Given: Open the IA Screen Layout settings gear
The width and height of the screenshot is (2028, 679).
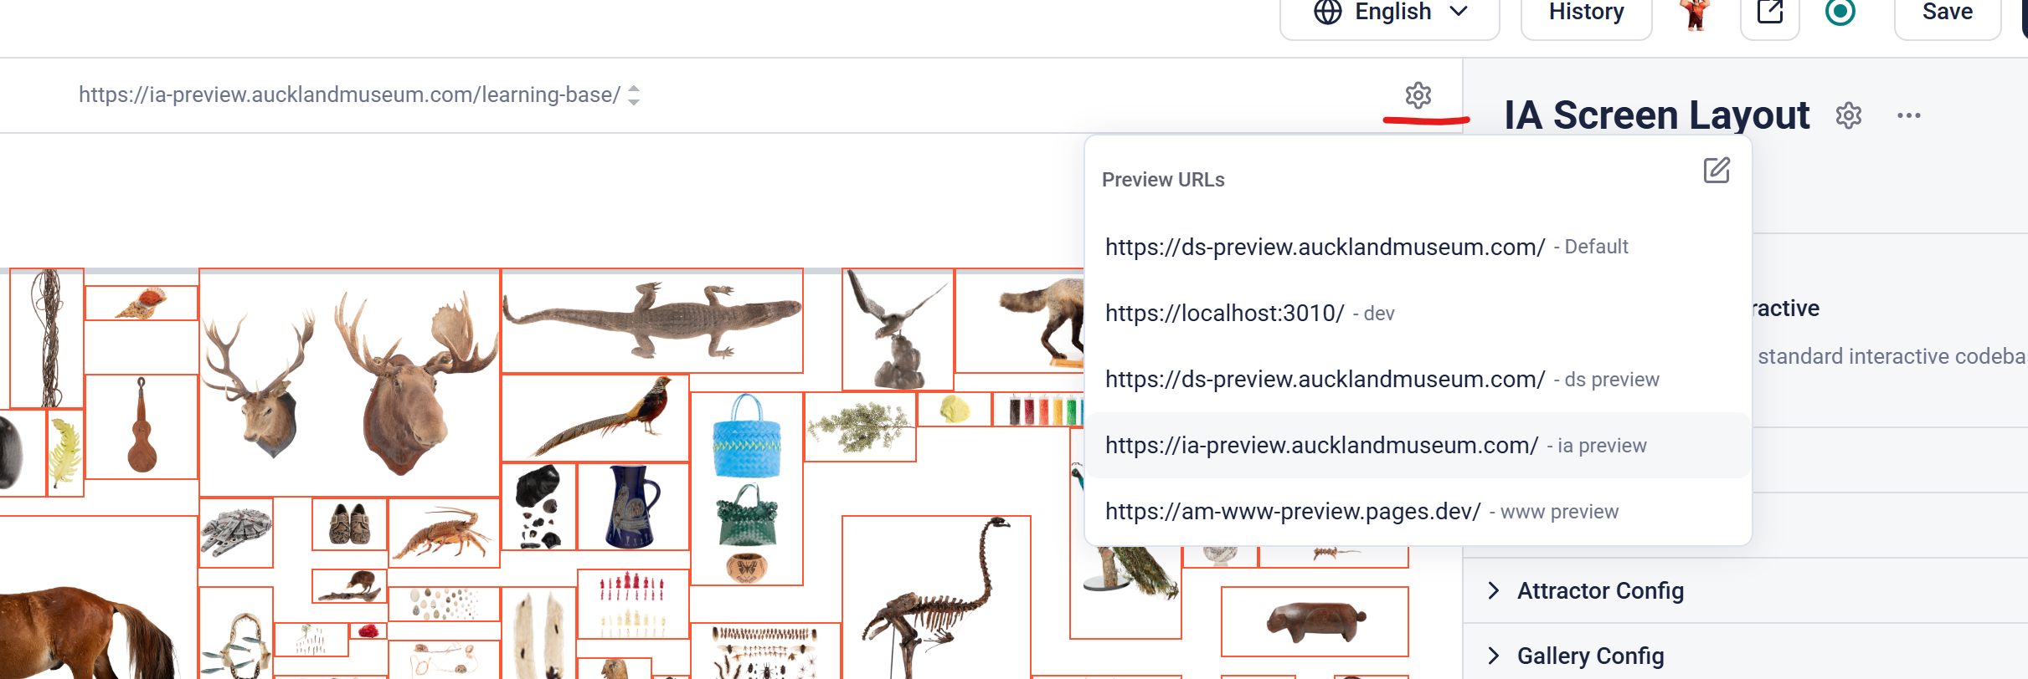Looking at the screenshot, I should point(1848,115).
